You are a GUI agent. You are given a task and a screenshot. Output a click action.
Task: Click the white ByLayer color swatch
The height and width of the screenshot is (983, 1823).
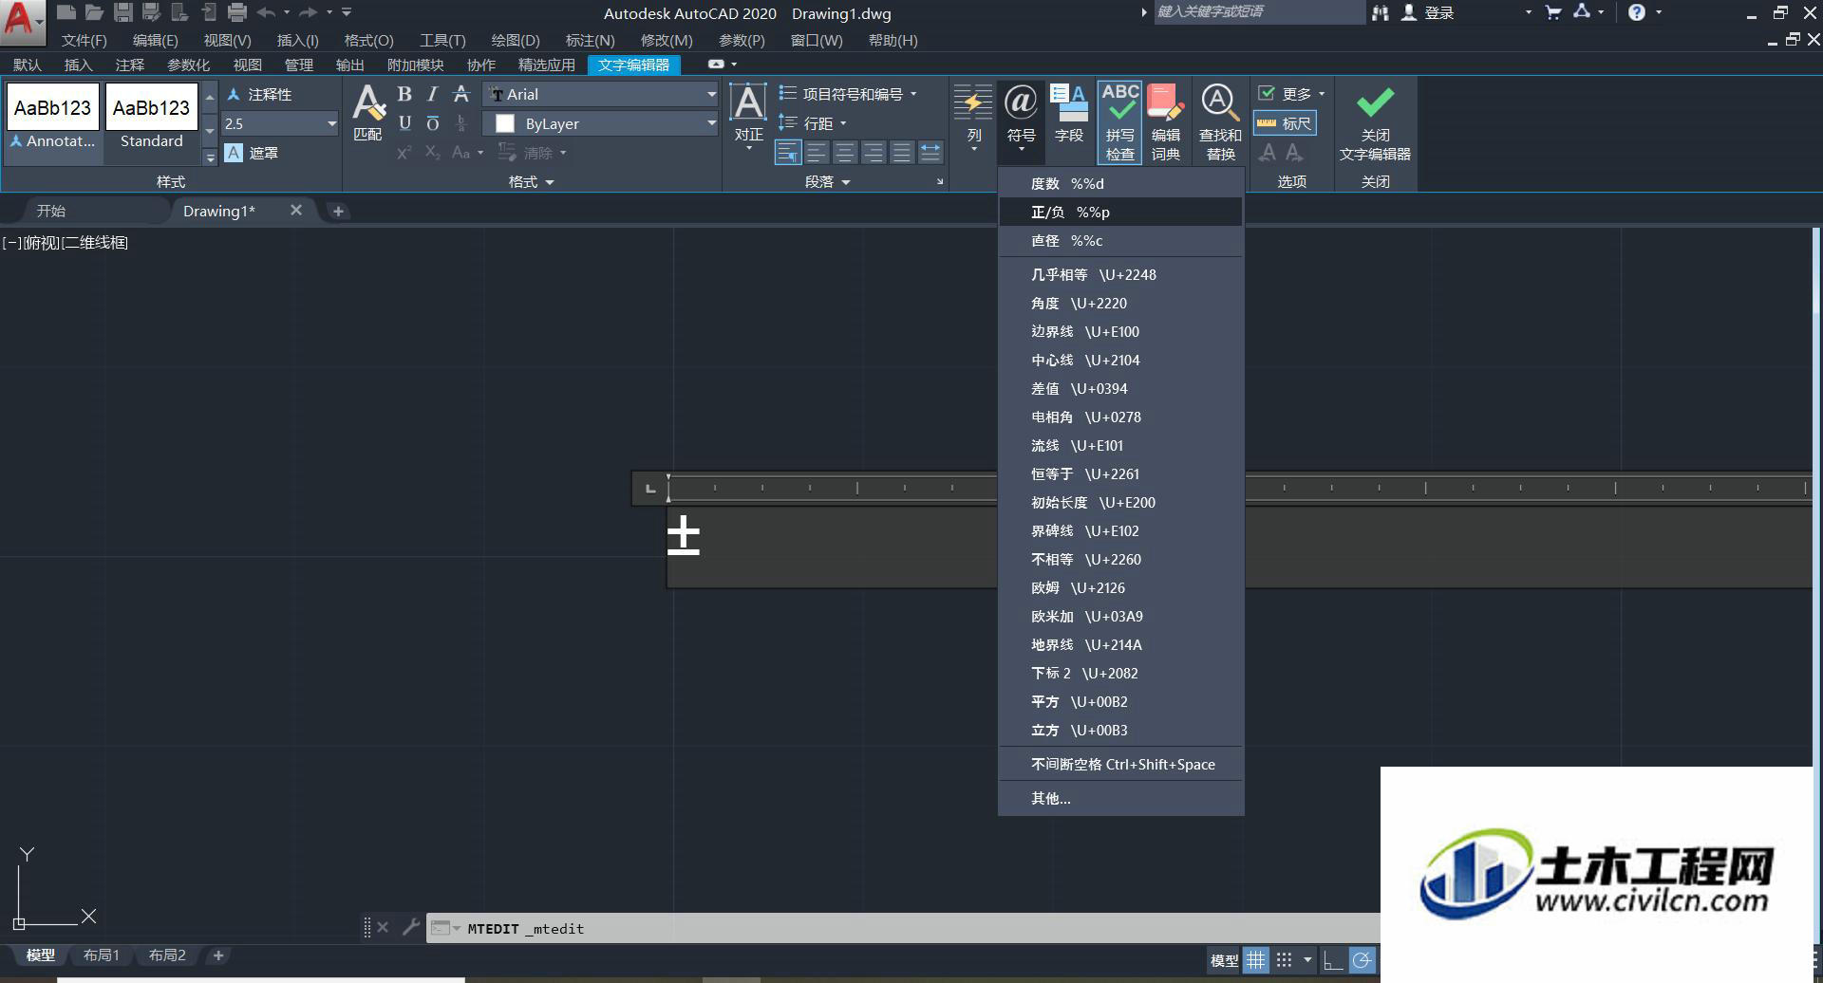505,123
